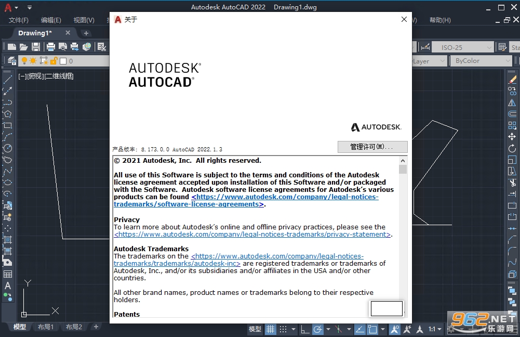This screenshot has height=337, width=520.
Task: Toggle layer lock padlock icon
Action: click(x=54, y=61)
